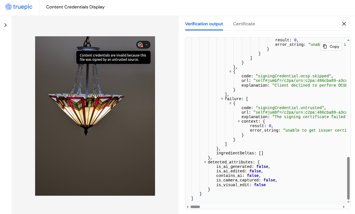Collapse the signingCredential.ocsp.skipped object

point(230,72)
